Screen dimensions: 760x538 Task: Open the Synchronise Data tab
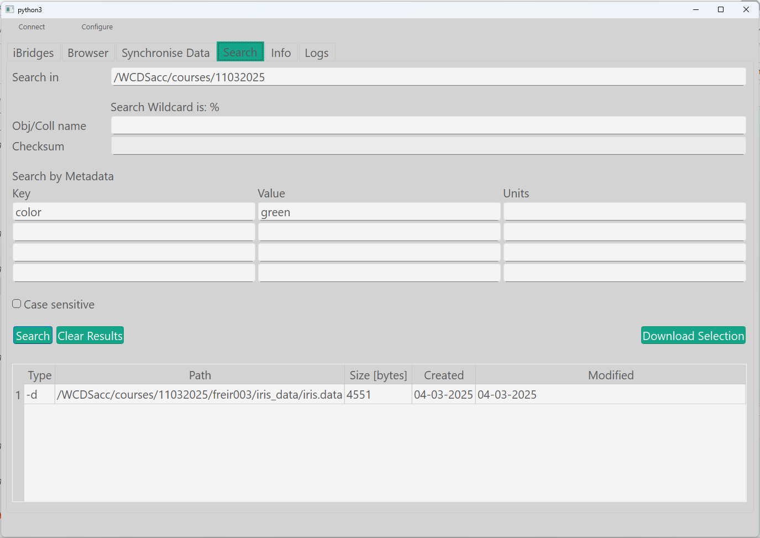(166, 53)
